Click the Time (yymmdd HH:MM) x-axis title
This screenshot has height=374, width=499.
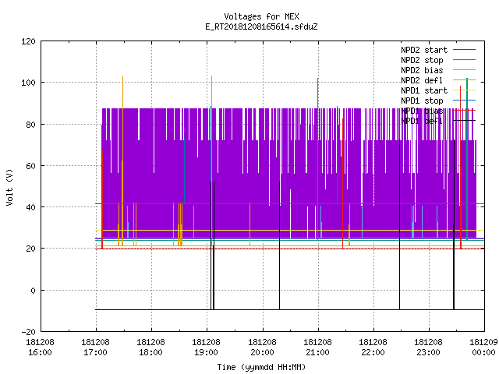pos(261,367)
